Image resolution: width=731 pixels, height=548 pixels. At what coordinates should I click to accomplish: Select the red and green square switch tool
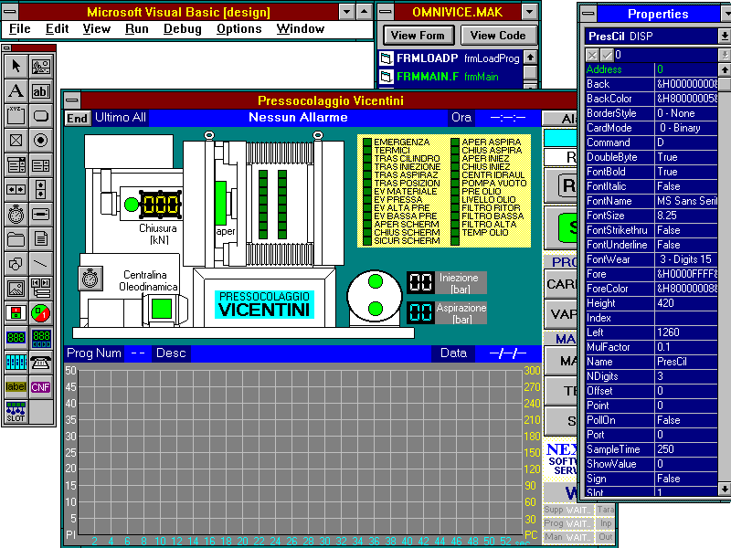(16, 313)
